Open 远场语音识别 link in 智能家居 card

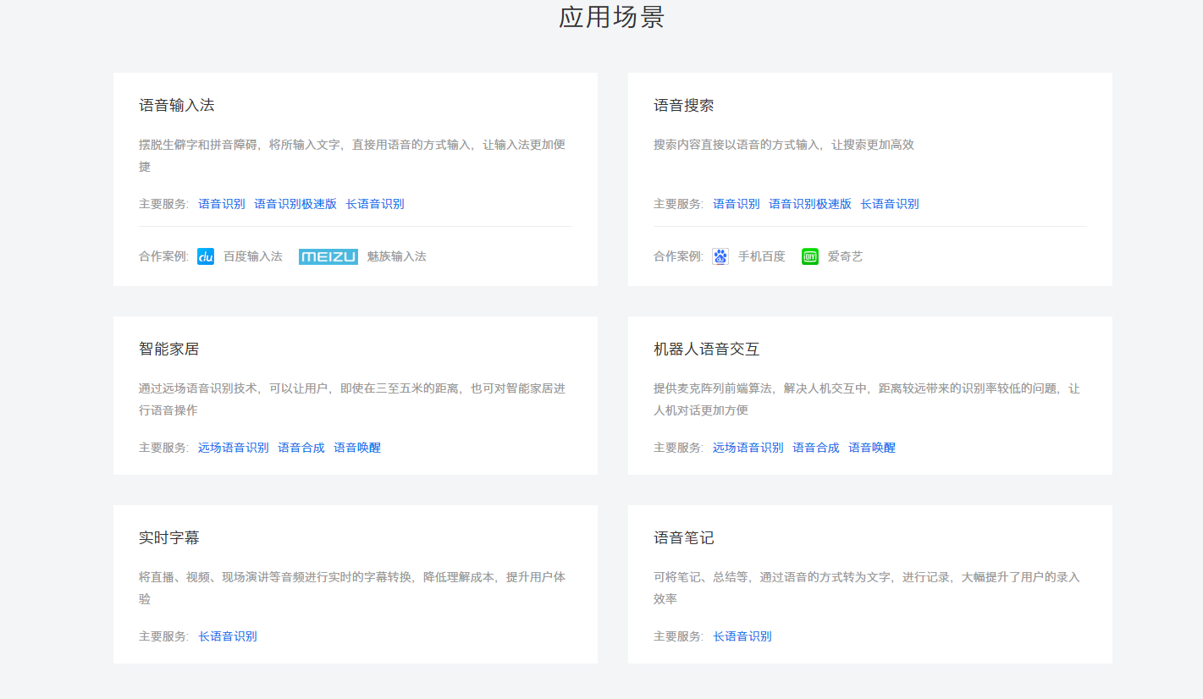pos(234,448)
